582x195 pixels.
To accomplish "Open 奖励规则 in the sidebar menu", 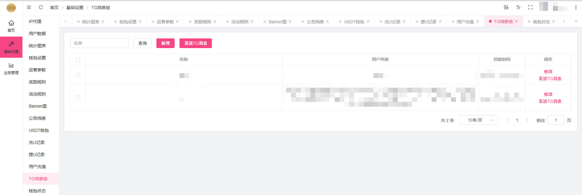I will (37, 82).
